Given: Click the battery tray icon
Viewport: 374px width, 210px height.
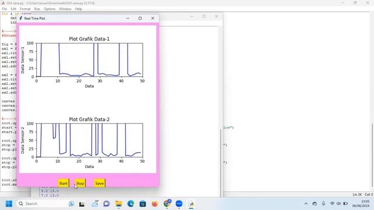Looking at the screenshot, I should [345, 204].
